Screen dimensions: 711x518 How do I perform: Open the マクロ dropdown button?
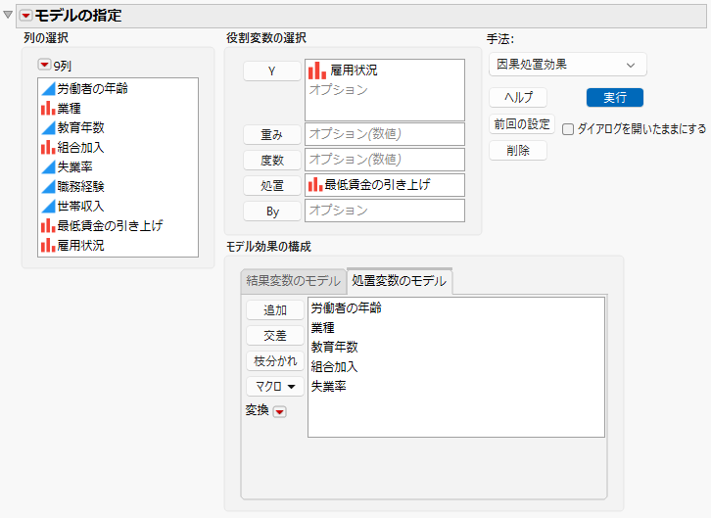[275, 387]
